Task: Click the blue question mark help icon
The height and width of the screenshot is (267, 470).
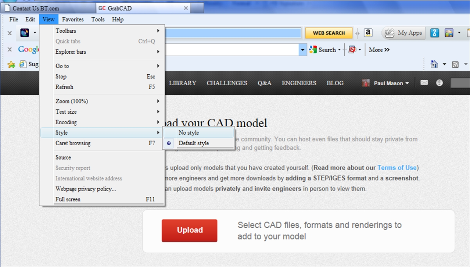Action: pyautogui.click(x=434, y=33)
